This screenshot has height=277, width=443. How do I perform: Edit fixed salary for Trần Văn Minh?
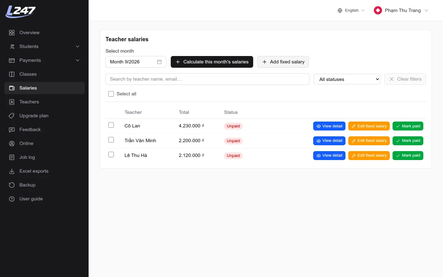[x=369, y=141]
